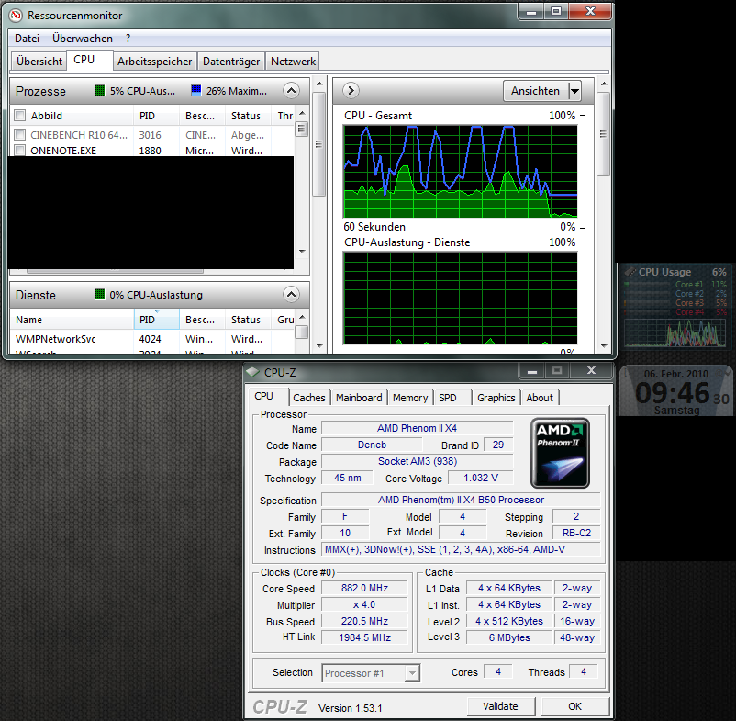Select the CPU tab in Ressourcenmonitor

89,60
